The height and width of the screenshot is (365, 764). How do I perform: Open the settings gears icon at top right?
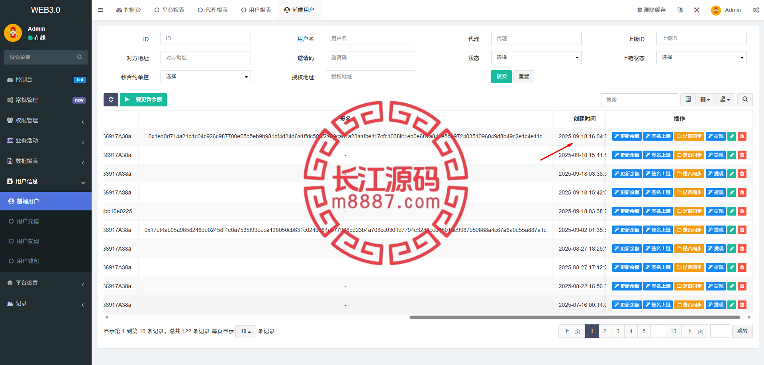pos(756,10)
